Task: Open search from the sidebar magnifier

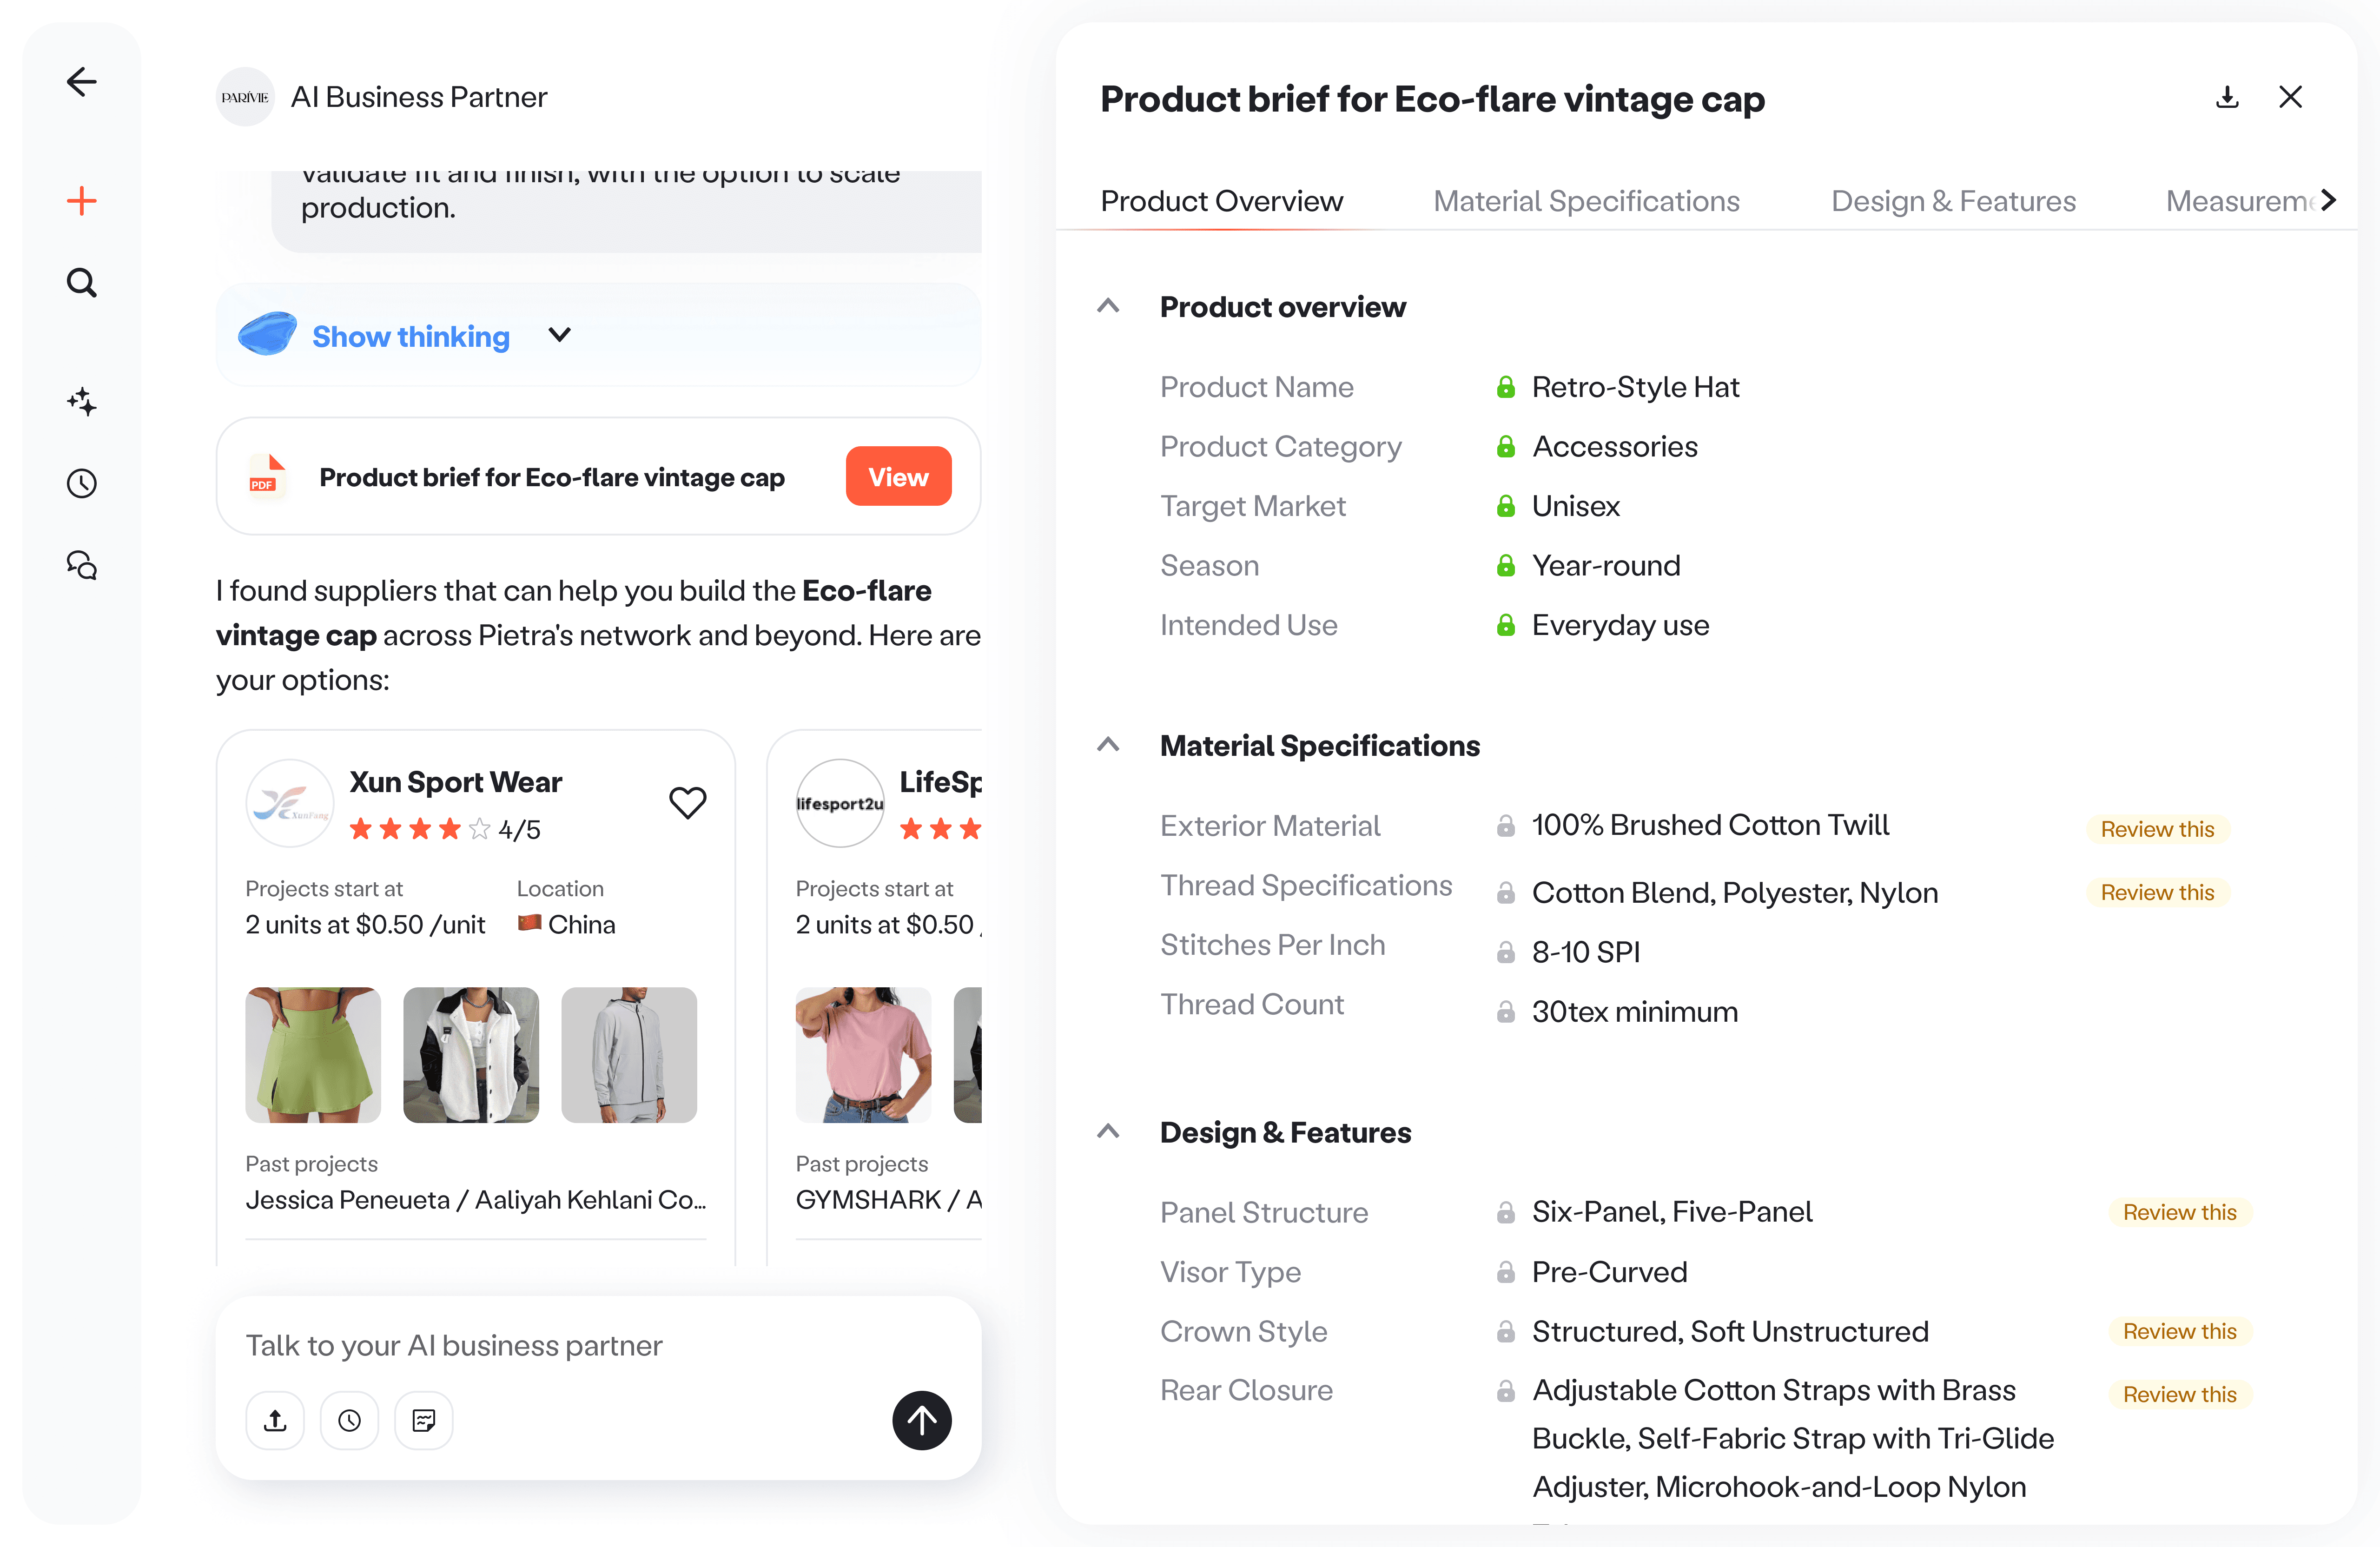Action: coord(82,283)
